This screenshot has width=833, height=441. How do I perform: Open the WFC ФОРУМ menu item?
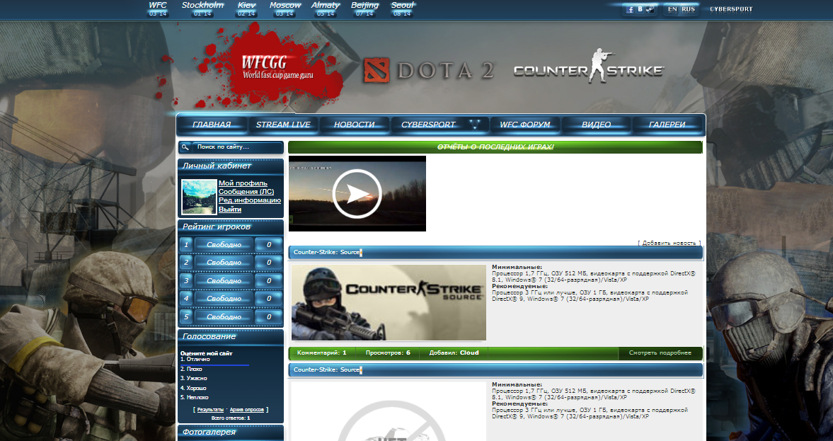(525, 125)
